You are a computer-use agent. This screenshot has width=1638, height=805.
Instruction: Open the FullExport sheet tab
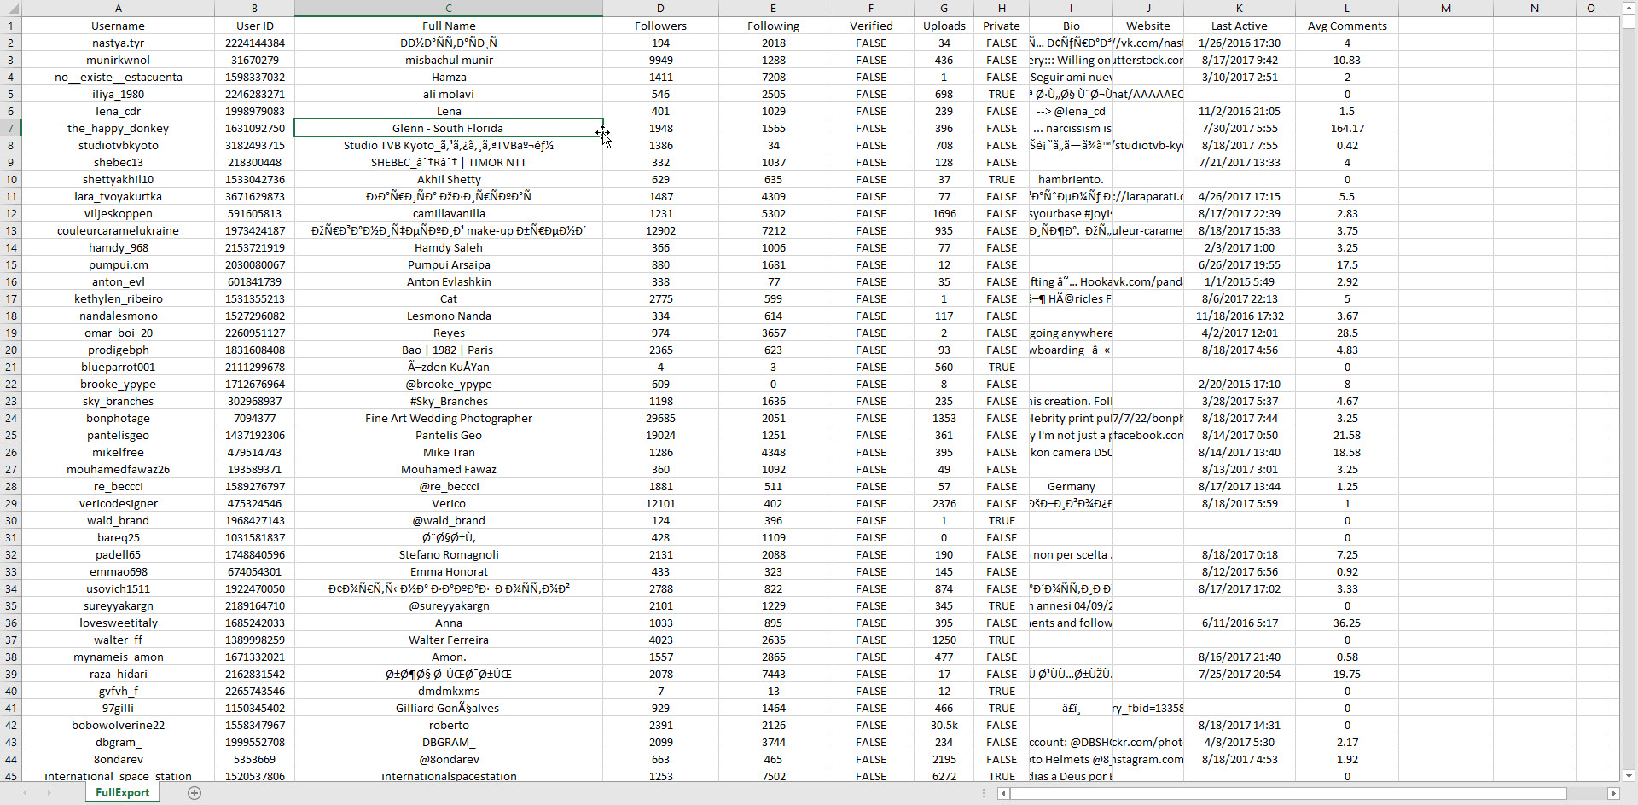(122, 793)
